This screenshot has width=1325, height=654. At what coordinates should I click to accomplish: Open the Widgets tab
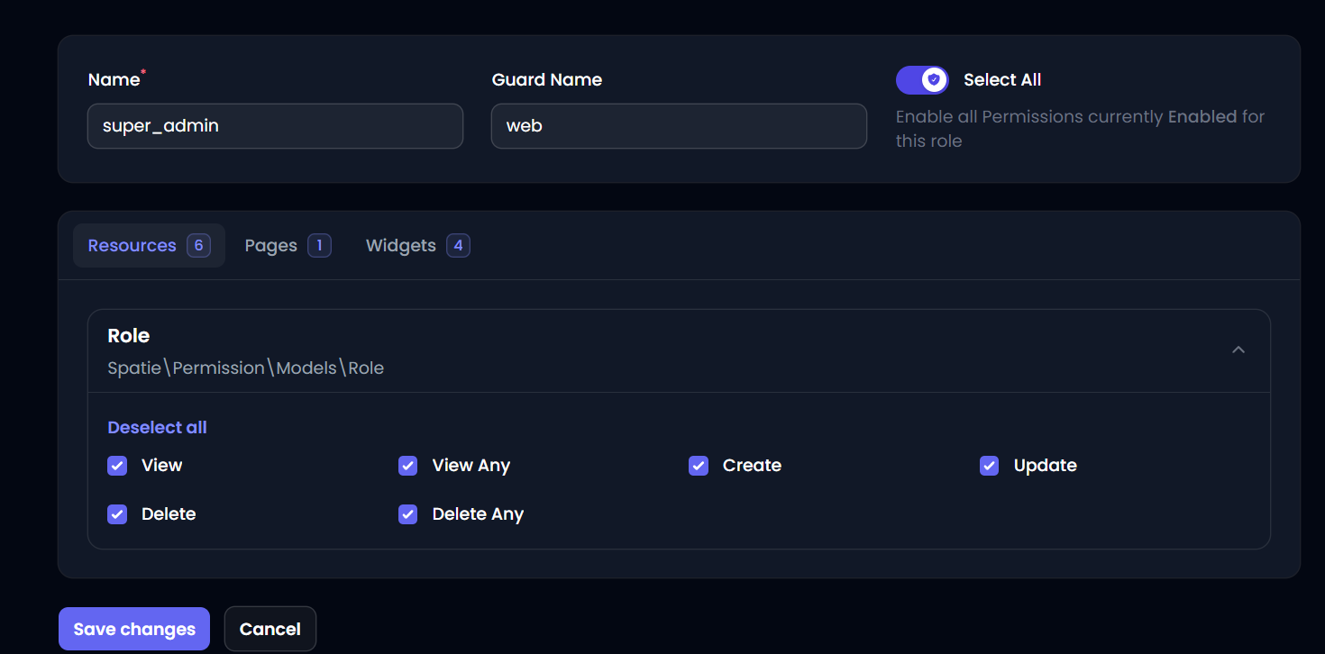[401, 246]
